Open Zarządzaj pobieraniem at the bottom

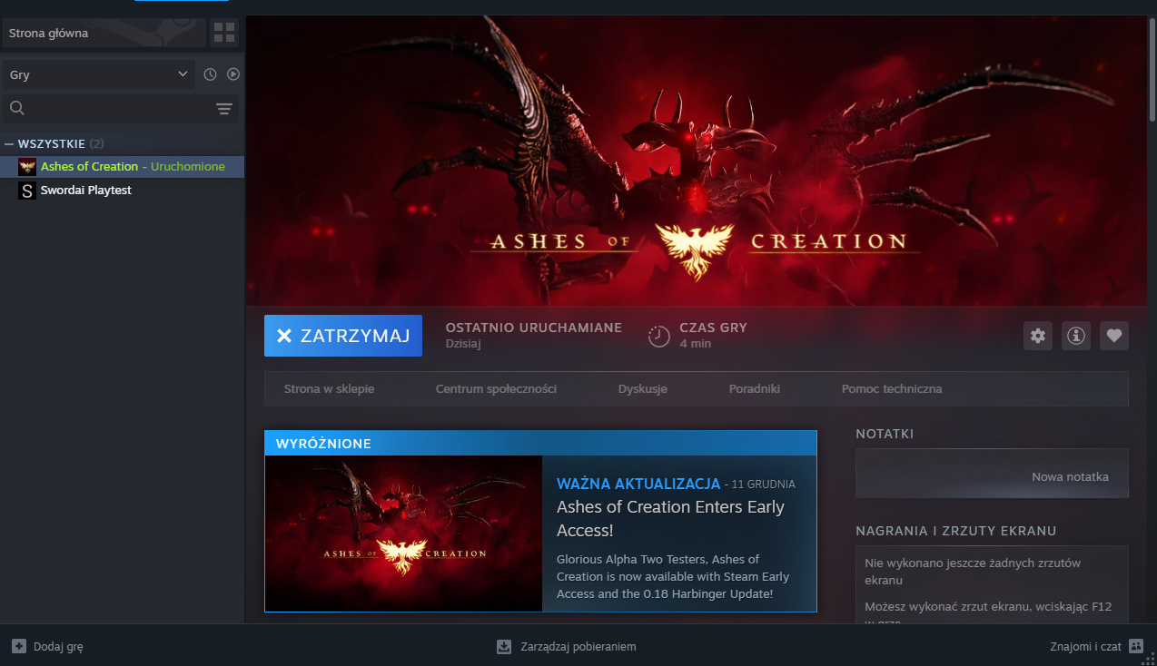[x=567, y=646]
